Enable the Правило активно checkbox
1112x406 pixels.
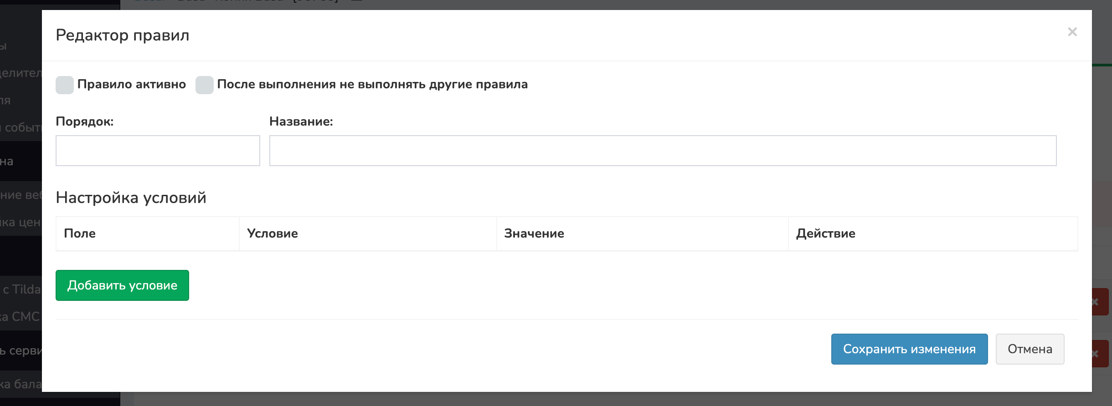coord(65,85)
